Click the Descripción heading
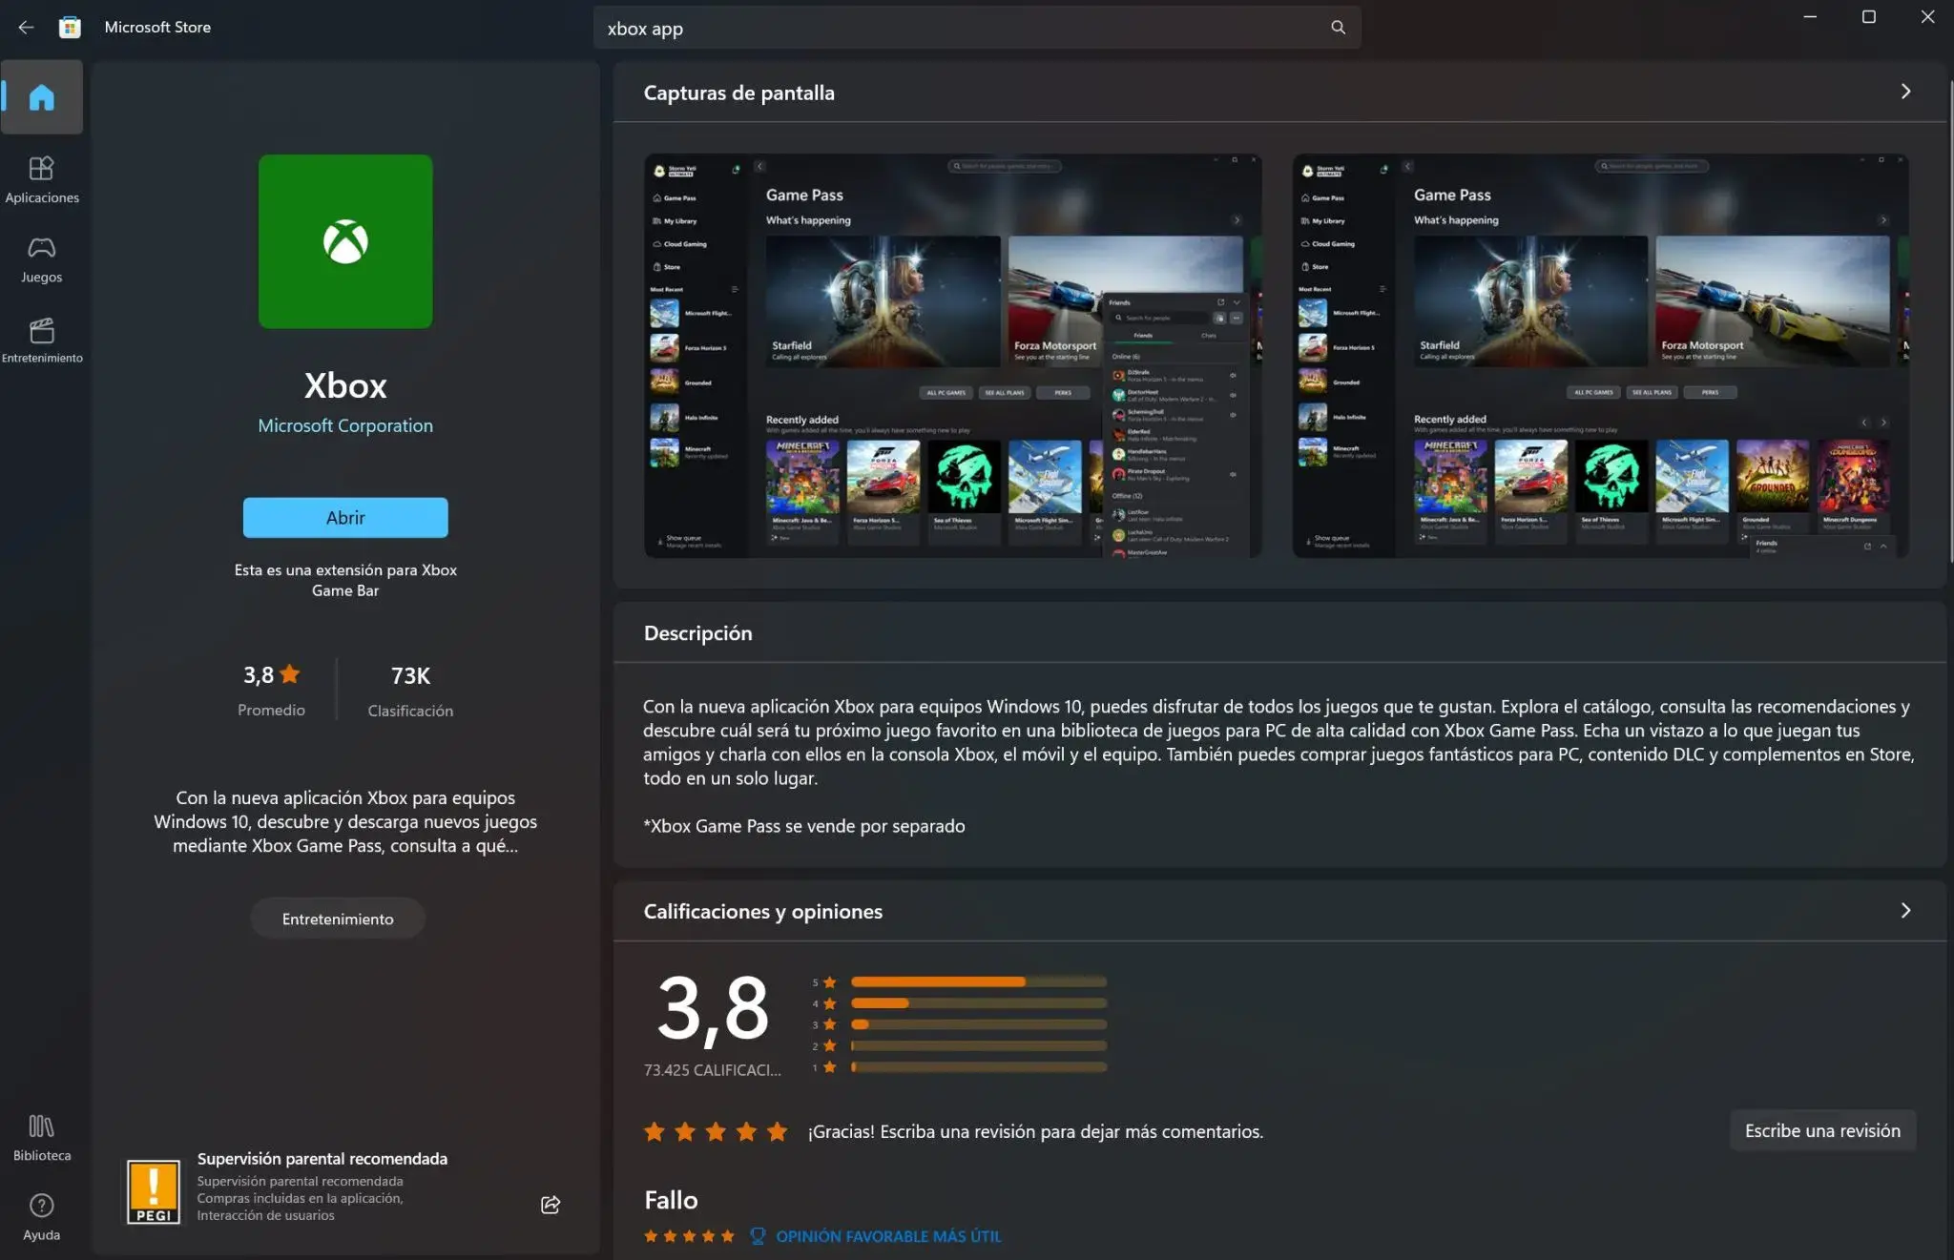Image resolution: width=1954 pixels, height=1260 pixels. point(697,633)
